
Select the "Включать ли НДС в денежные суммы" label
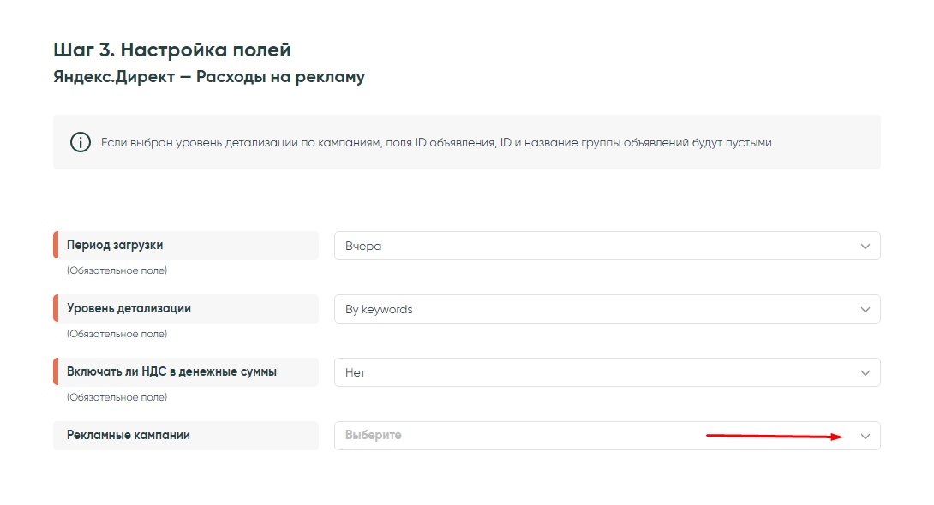(x=171, y=372)
